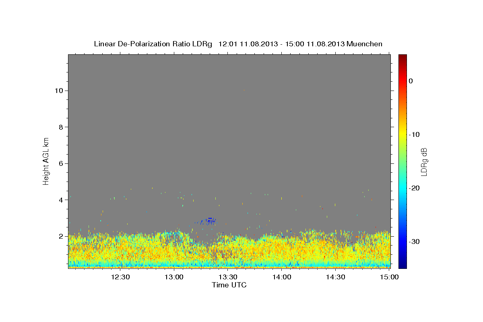This screenshot has height=322, width=483.
Task: Click the colorbar value -30
Action: [x=414, y=242]
